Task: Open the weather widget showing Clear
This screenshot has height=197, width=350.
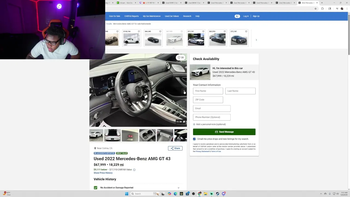Action: click(7, 194)
